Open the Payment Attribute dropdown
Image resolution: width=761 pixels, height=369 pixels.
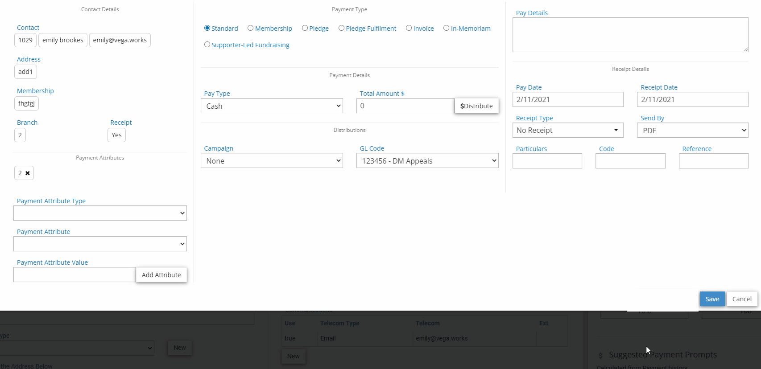point(100,244)
